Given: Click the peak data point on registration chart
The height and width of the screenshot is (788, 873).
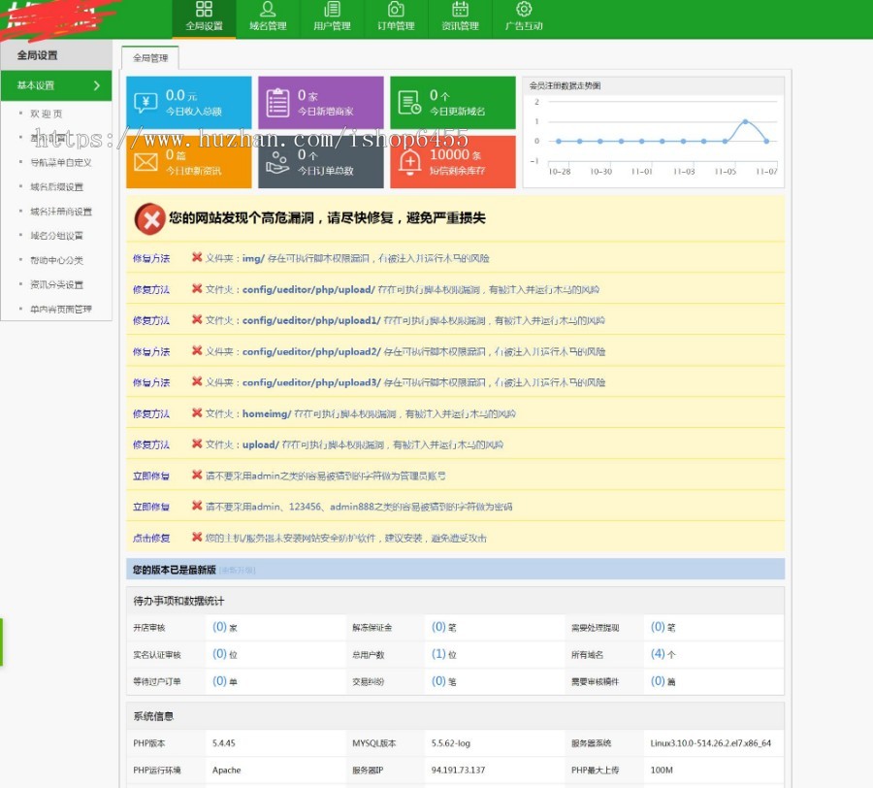Looking at the screenshot, I should 745,121.
